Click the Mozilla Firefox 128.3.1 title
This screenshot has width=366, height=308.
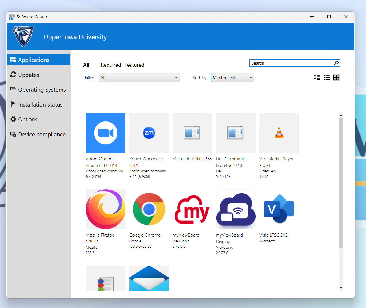100,238
